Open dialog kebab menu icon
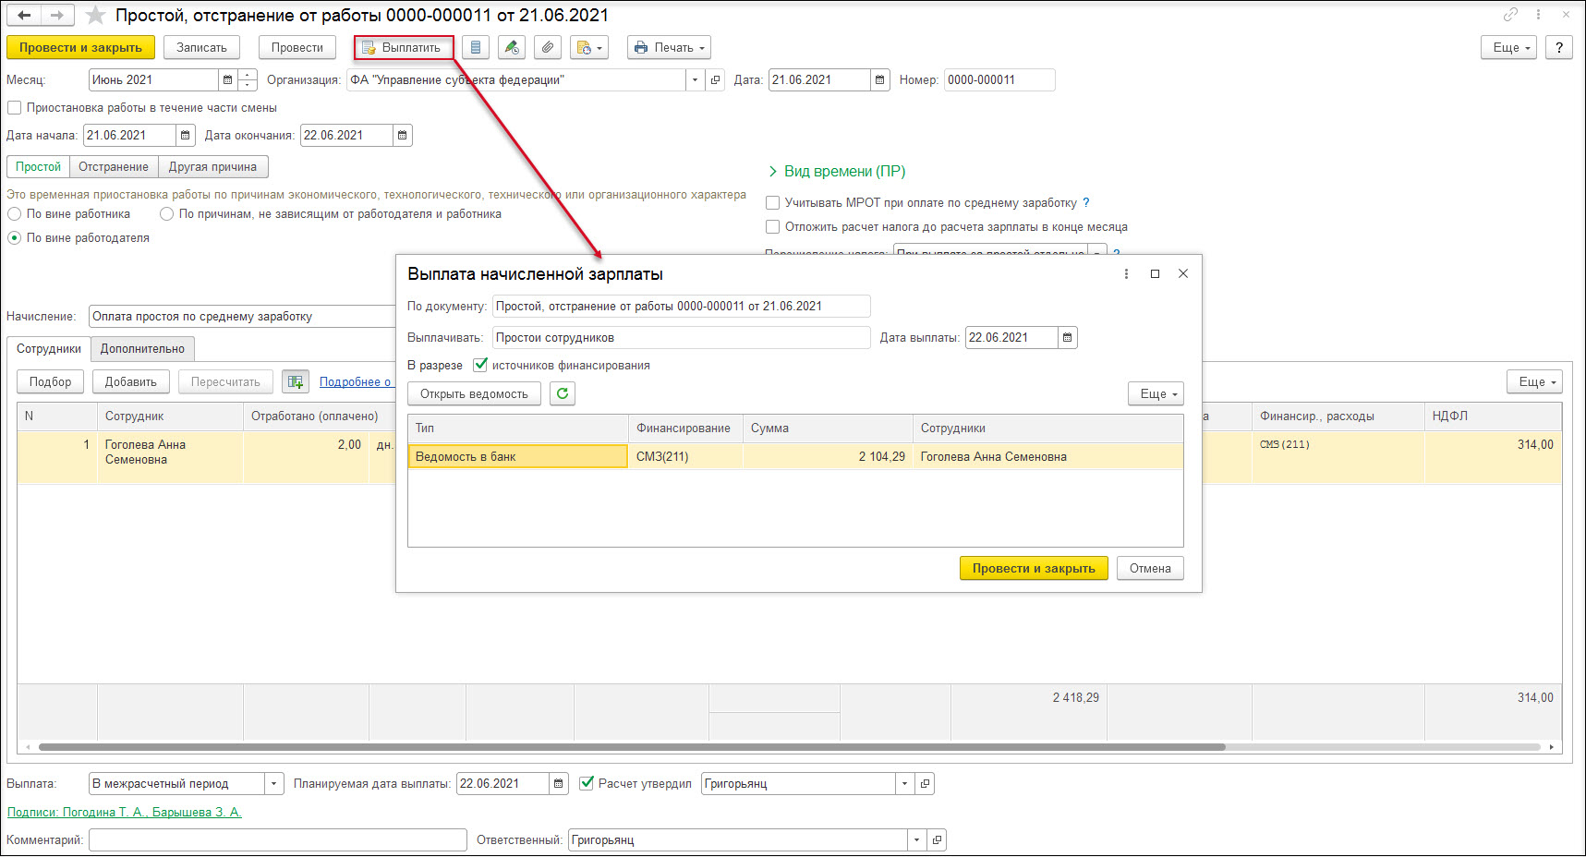 click(1126, 274)
